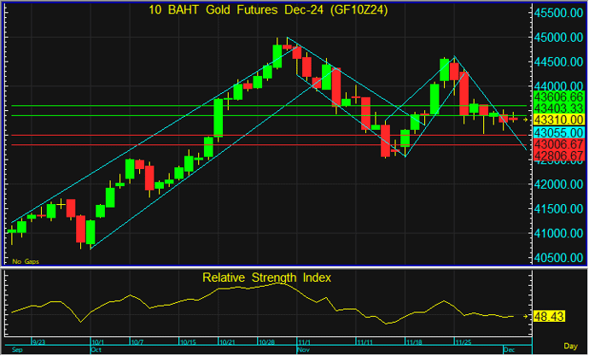Click the 40500.00 price axis label

(x=557, y=258)
